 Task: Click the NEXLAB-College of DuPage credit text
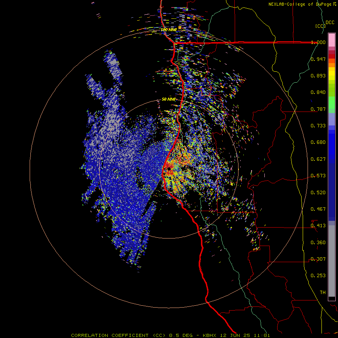click(300, 4)
